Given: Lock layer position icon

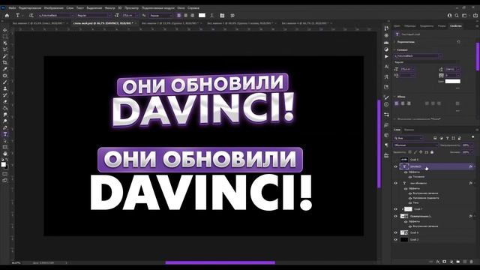Looking at the screenshot, I should tap(421, 151).
